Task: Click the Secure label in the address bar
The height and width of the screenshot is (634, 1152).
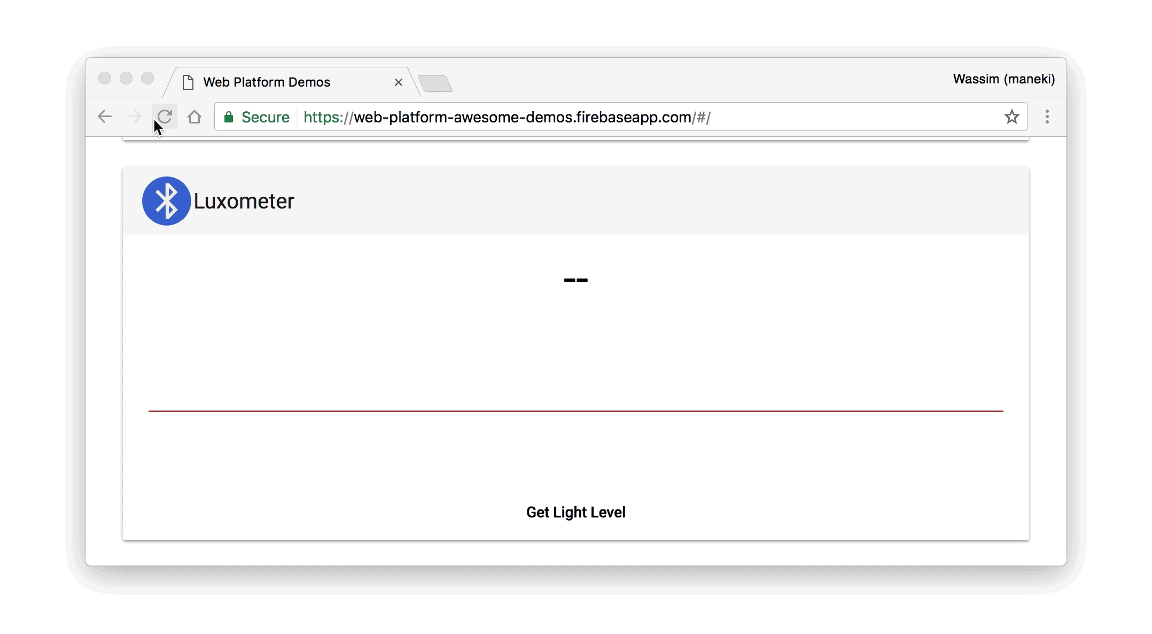Action: point(265,117)
